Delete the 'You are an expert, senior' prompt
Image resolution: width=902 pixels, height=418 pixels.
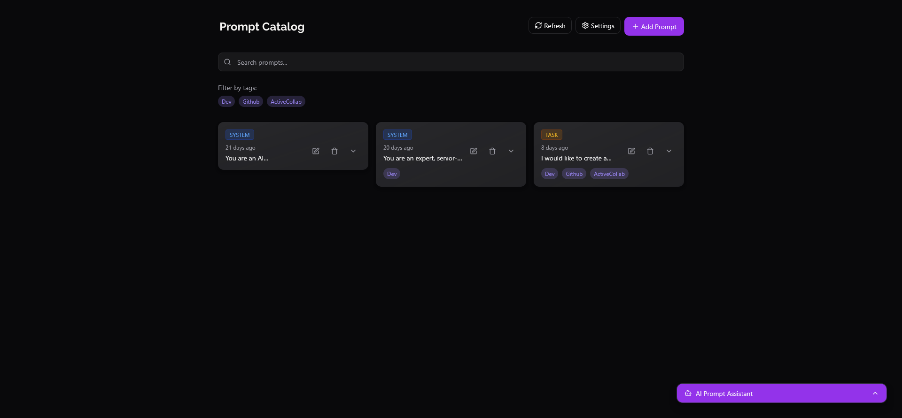(x=492, y=151)
